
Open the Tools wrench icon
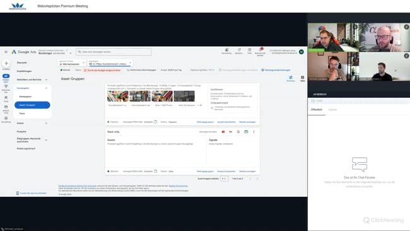[6, 98]
